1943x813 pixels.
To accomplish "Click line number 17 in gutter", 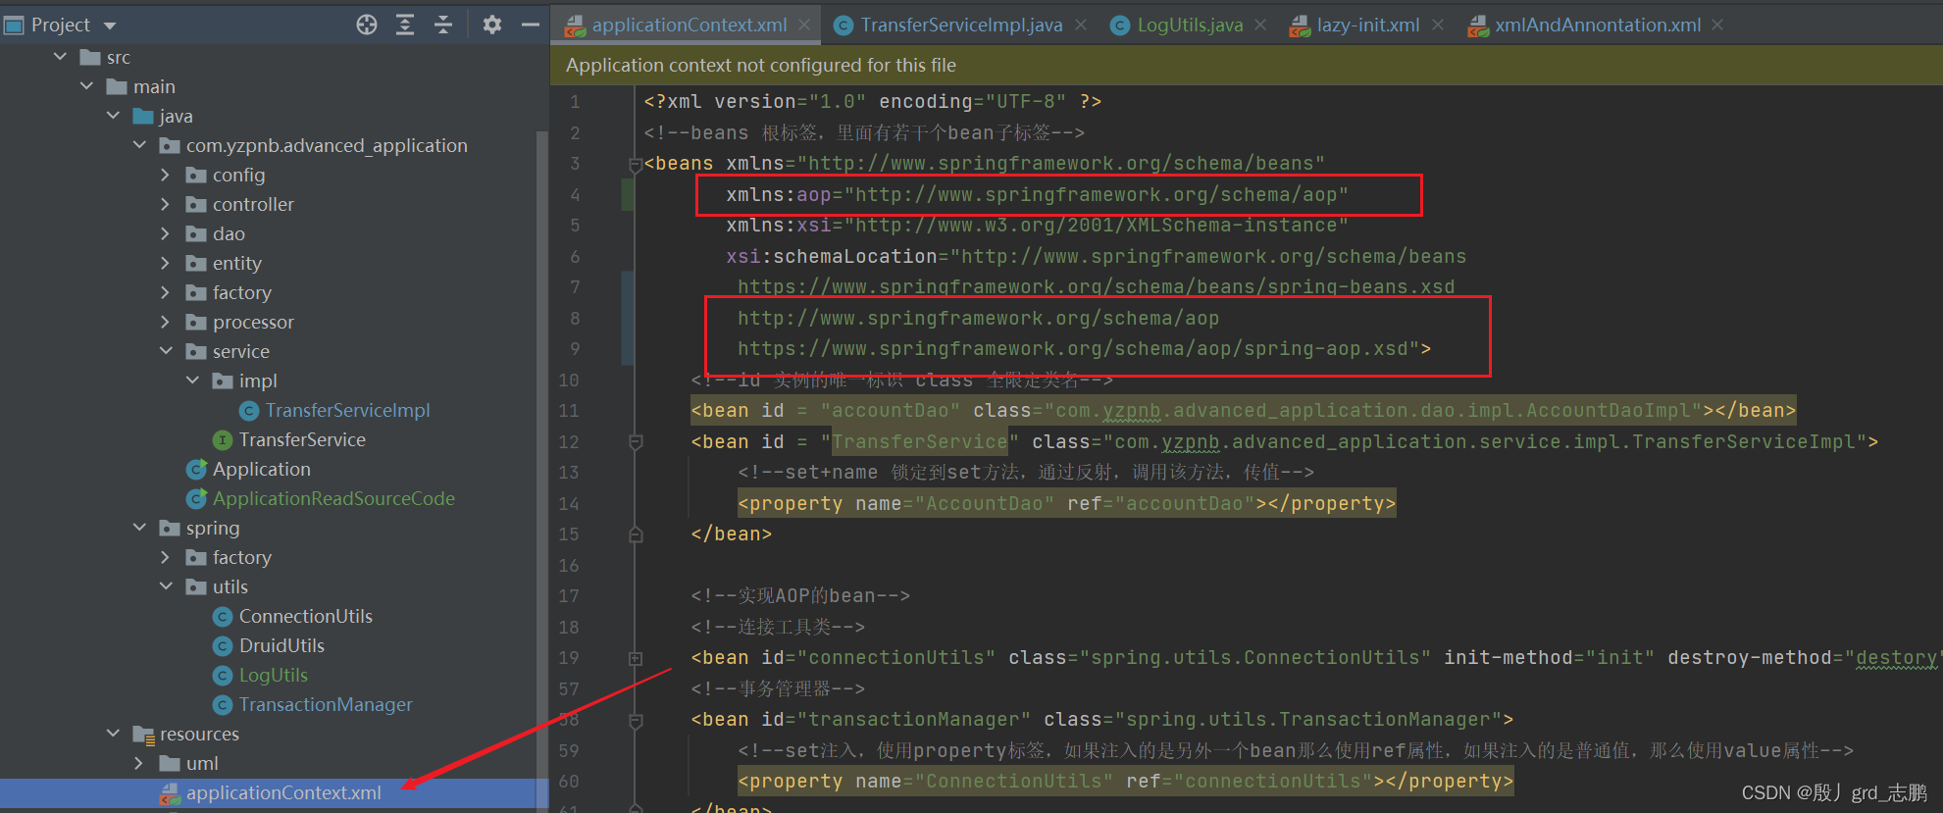I will point(569,595).
